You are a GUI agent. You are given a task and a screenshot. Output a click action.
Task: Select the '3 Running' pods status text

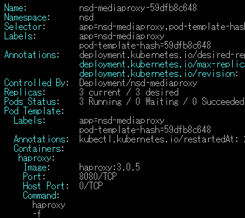pos(100,102)
